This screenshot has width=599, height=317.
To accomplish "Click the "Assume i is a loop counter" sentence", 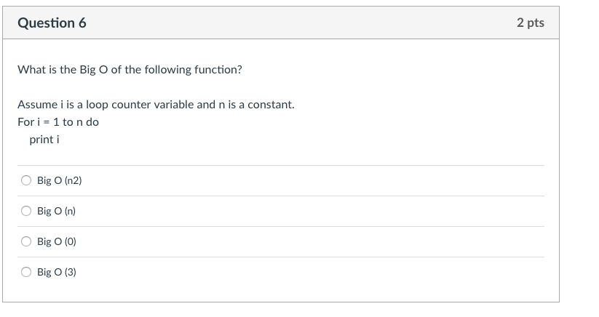I will point(156,105).
